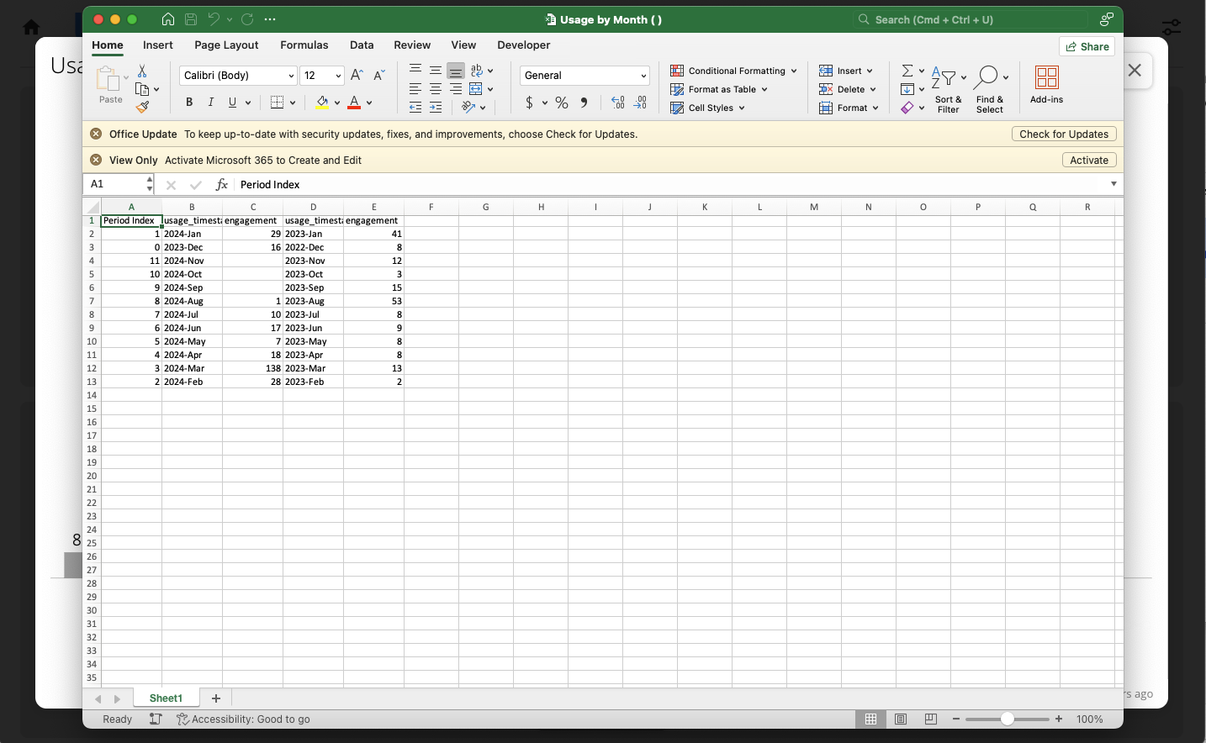The width and height of the screenshot is (1206, 743).
Task: Toggle underline formatting
Action: tap(233, 103)
